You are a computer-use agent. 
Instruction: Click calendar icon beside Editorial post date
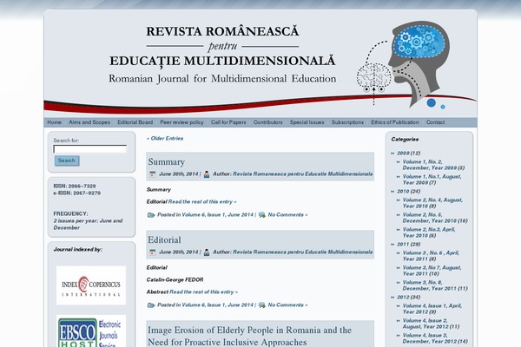pyautogui.click(x=153, y=252)
